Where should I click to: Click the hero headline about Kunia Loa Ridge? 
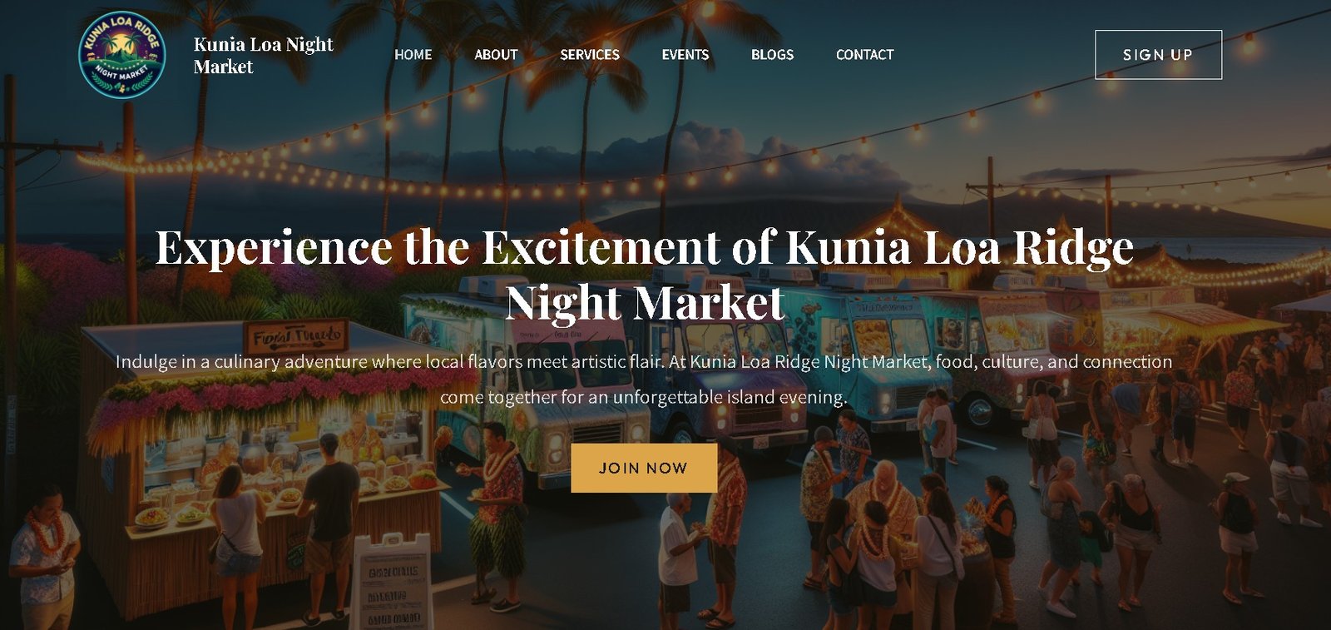(645, 275)
